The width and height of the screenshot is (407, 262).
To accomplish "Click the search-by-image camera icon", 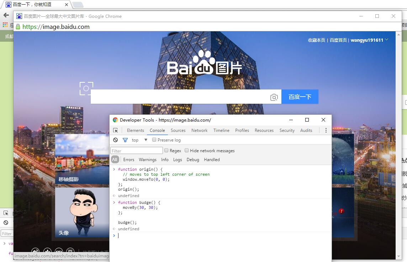I will point(274,97).
